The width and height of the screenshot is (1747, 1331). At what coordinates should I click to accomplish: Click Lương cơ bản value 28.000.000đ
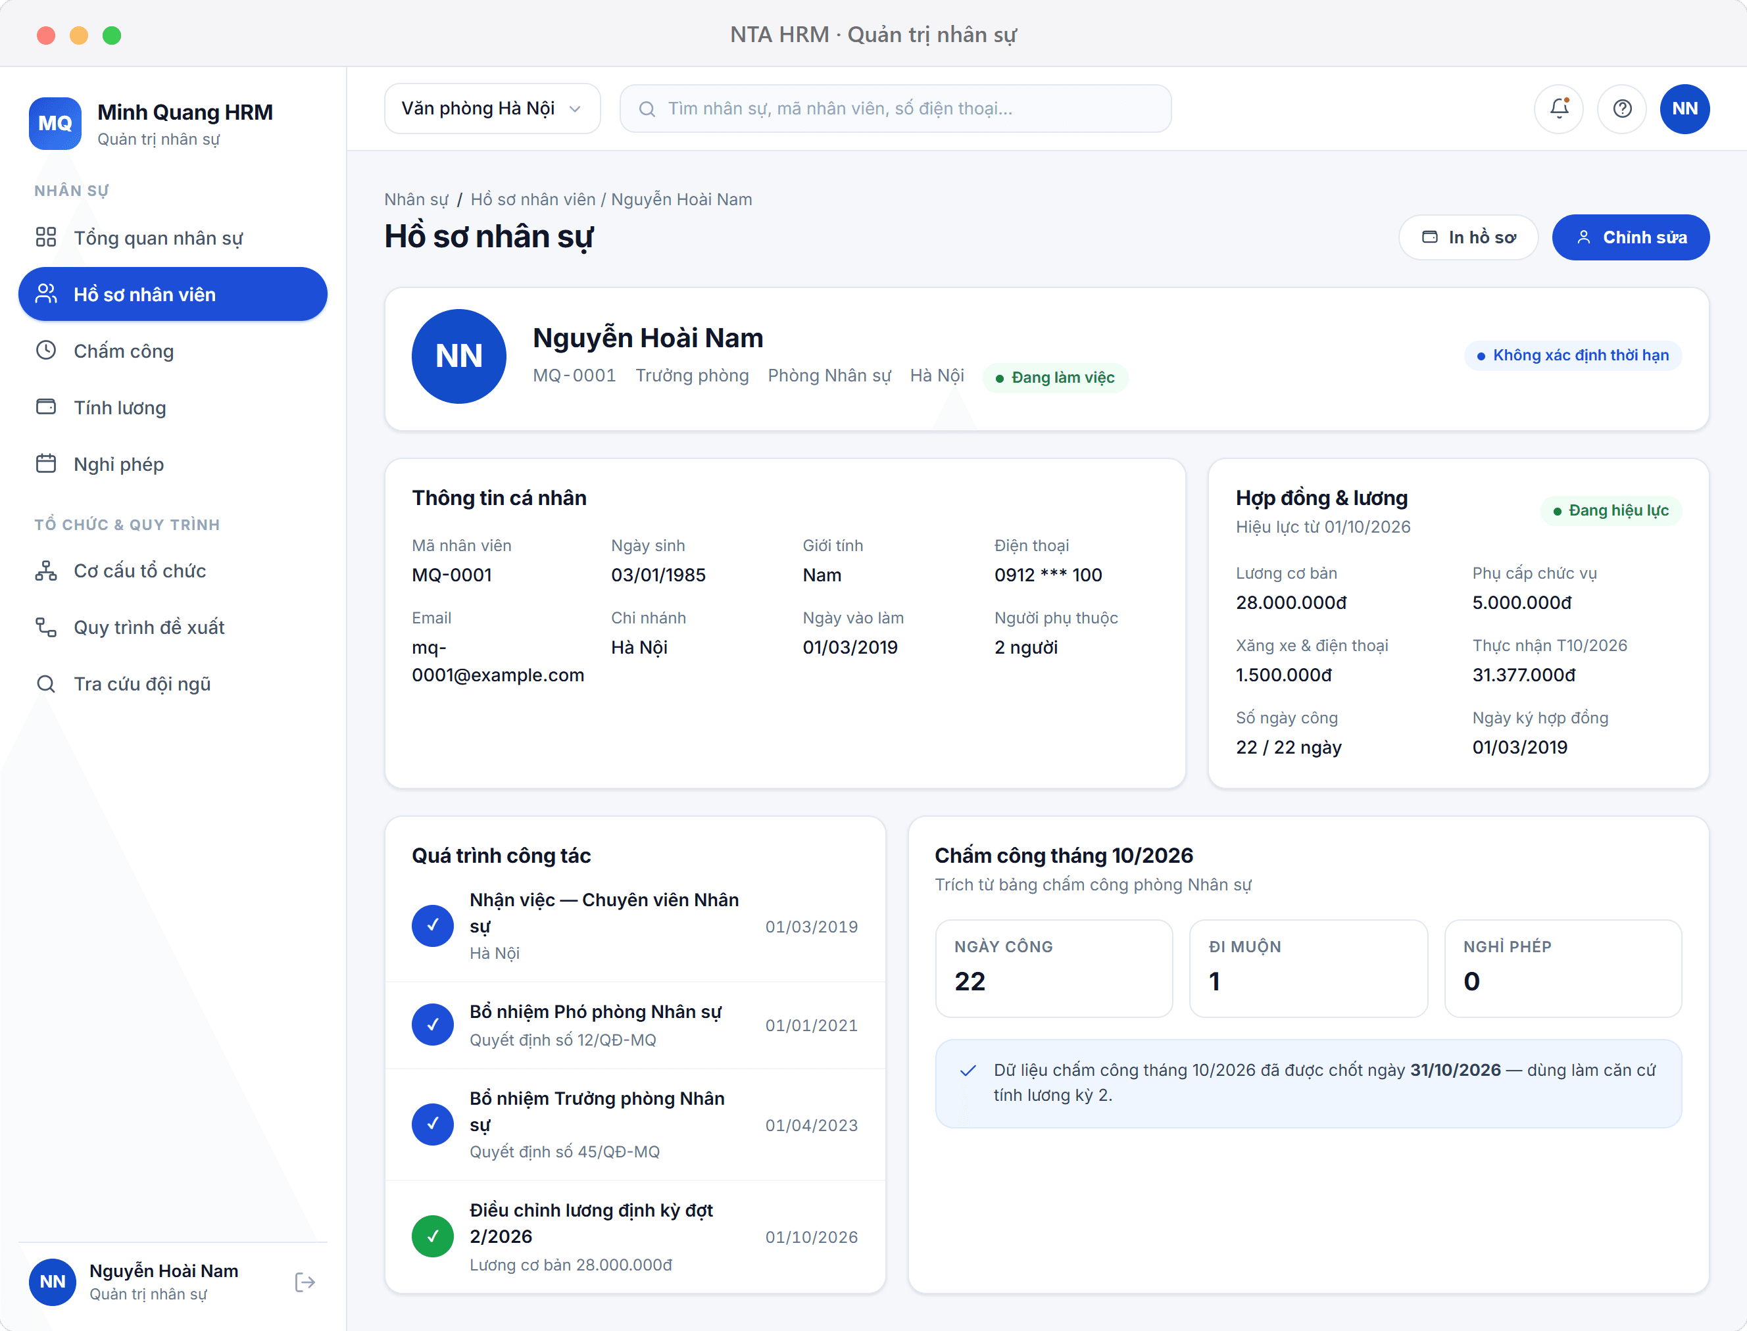pyautogui.click(x=1291, y=603)
